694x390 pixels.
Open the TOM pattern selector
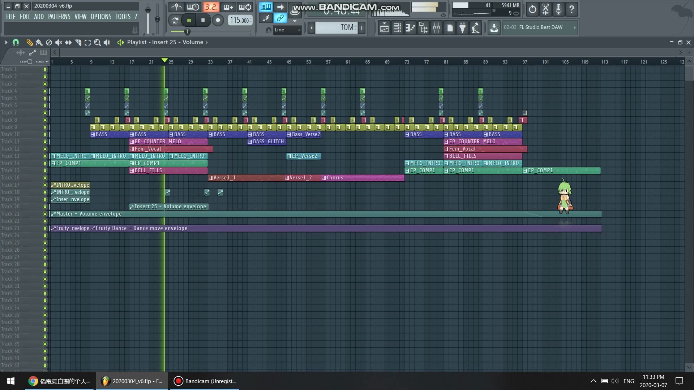[336, 27]
